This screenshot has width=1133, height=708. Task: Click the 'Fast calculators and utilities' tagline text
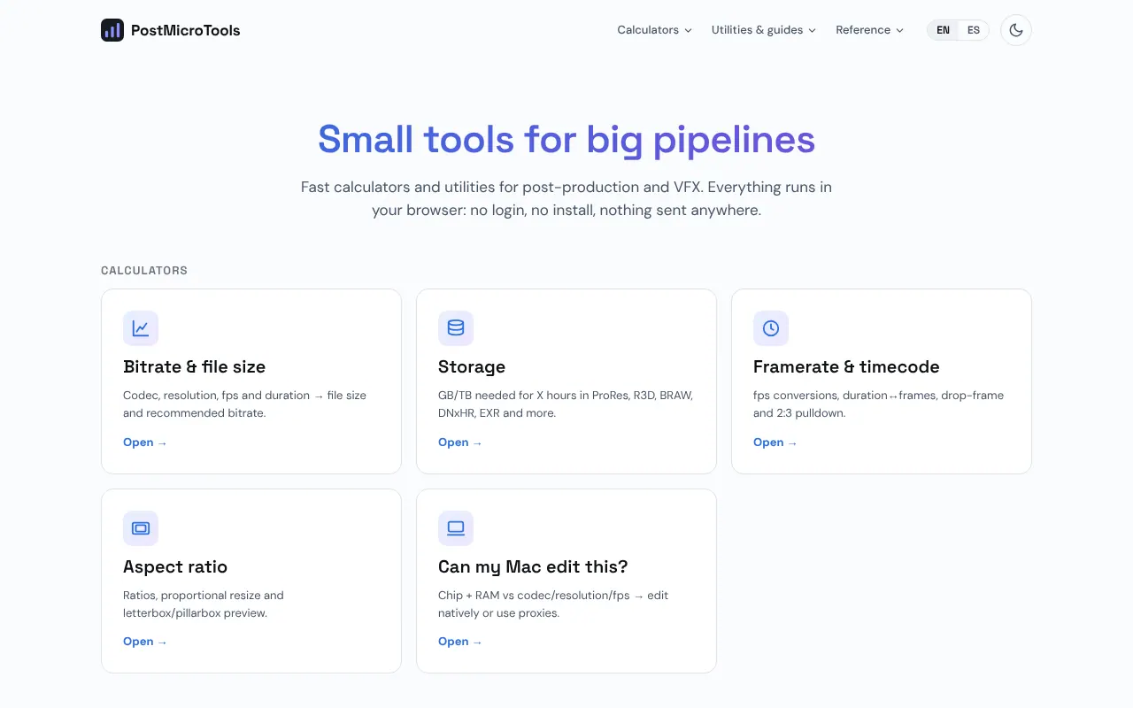pos(566,199)
